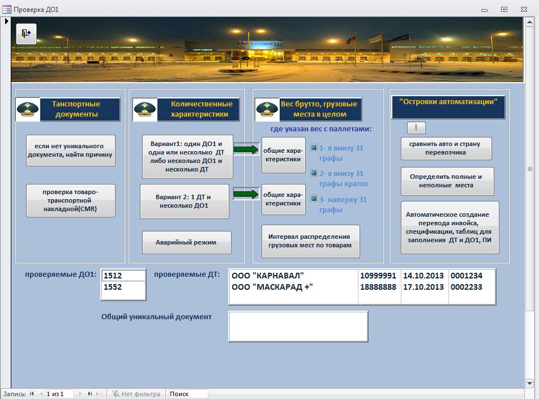Click customs cap icon beside Количественные характеристики
Viewport: 539px width, 399px height.
point(145,109)
